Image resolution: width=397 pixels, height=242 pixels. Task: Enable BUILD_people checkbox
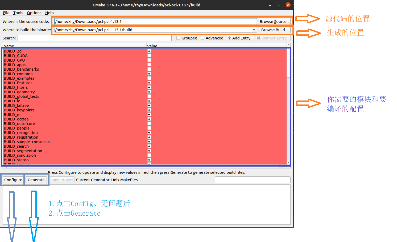[149, 128]
